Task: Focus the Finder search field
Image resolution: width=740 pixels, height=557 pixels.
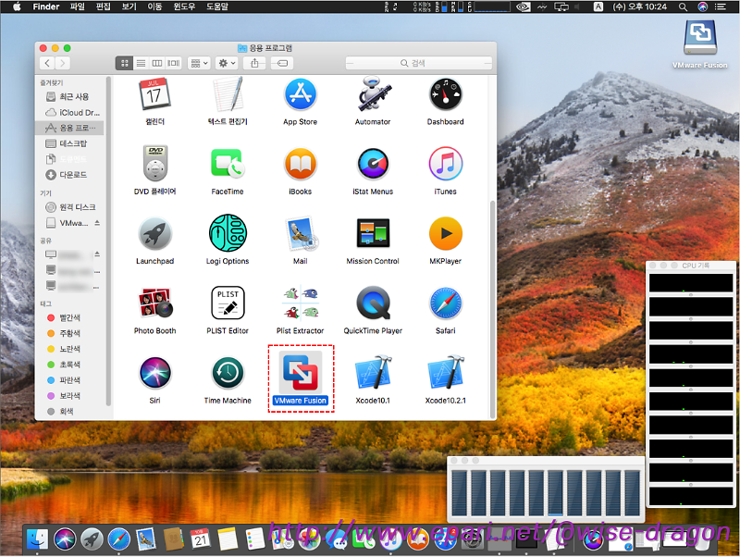Action: [419, 63]
